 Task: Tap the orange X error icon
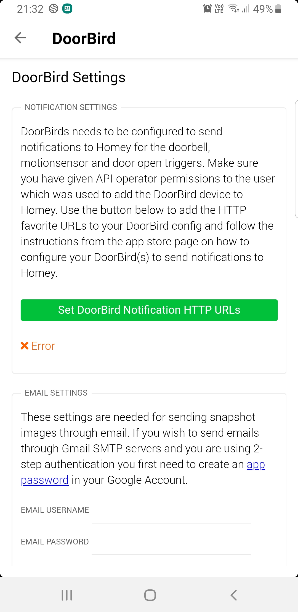pos(25,346)
